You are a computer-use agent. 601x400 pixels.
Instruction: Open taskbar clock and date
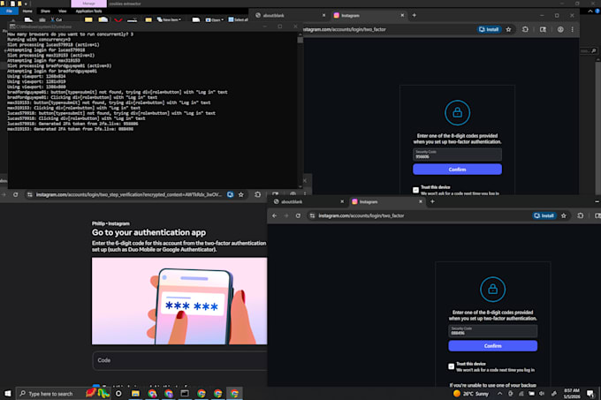[x=572, y=394]
